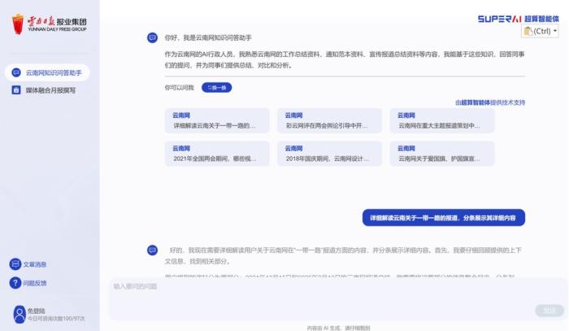This screenshot has width=569, height=331.
Task: Click the user avatar icon 免登陆
Action: [20, 314]
